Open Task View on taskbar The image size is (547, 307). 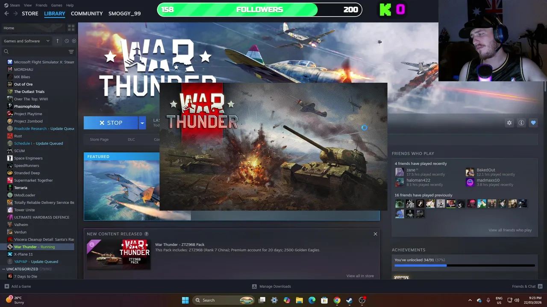click(262, 300)
